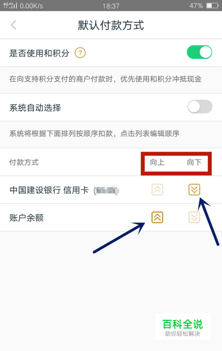Open help icon beside 是否使用和积分
The width and height of the screenshot is (222, 351).
tap(80, 53)
